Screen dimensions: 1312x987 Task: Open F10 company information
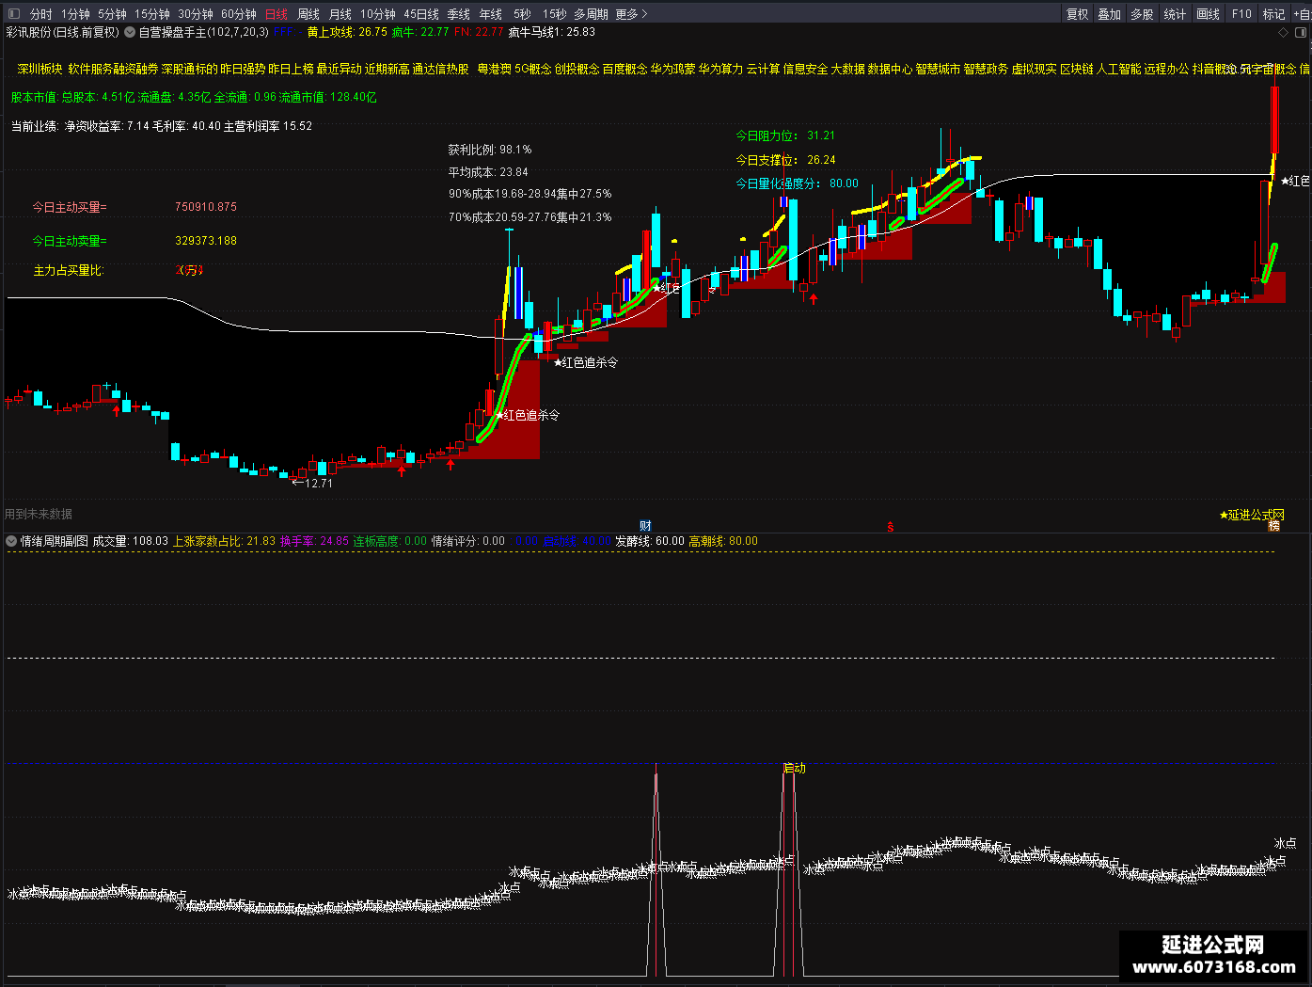1241,14
